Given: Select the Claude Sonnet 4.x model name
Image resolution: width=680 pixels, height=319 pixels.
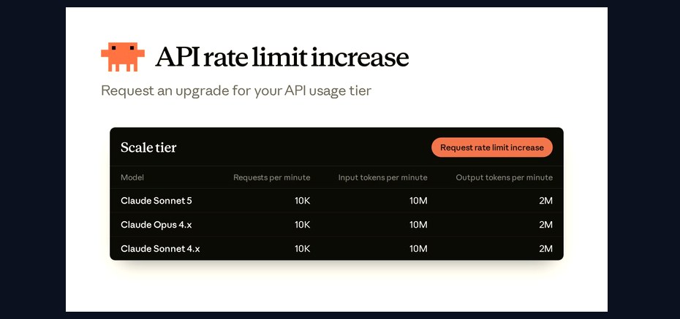Looking at the screenshot, I should click(x=160, y=249).
